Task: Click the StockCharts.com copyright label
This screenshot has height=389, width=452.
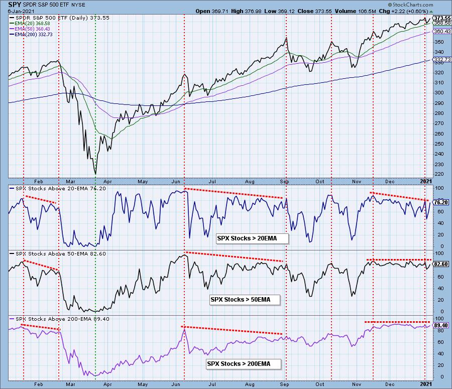Action: 410,5
